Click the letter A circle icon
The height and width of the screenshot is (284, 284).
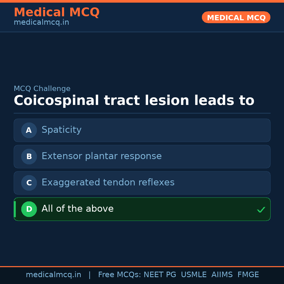click(29, 130)
